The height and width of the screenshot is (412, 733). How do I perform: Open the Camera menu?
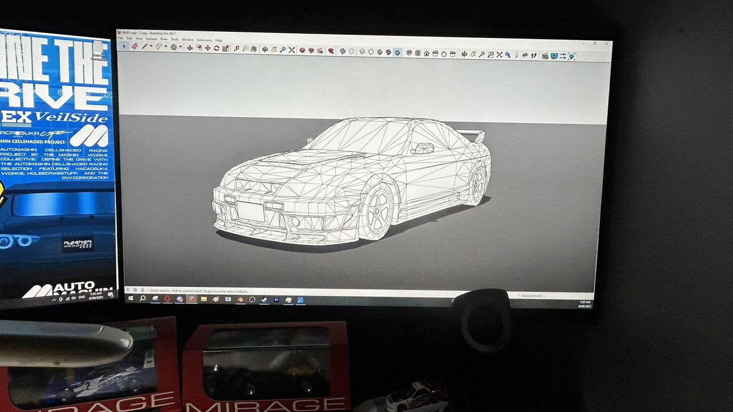click(x=151, y=38)
